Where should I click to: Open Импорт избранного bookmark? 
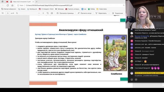pos(9,9)
